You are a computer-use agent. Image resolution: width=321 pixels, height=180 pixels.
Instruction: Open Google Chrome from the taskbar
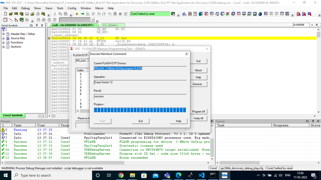(121, 175)
